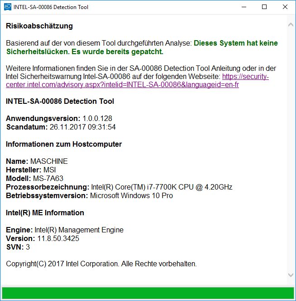Click the application version 1.0.0.128
Image resolution: width=296 pixels, height=301 pixels.
(x=97, y=118)
